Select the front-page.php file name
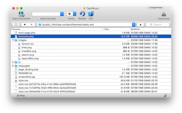The width and height of the screenshot is (182, 113). coord(27,33)
